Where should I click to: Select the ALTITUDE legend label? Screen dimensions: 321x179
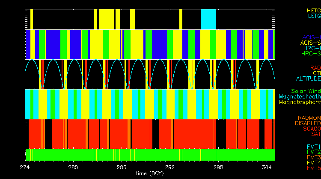[308, 79]
